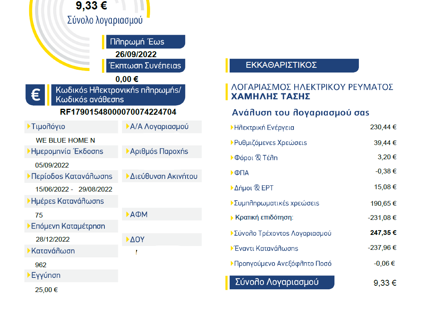Select the 9,33 € total beside the banner
The height and width of the screenshot is (335, 440).
(385, 283)
